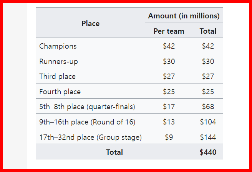This screenshot has width=252, height=172.
Task: Select the Total column header cell
Action: pyautogui.click(x=208, y=31)
